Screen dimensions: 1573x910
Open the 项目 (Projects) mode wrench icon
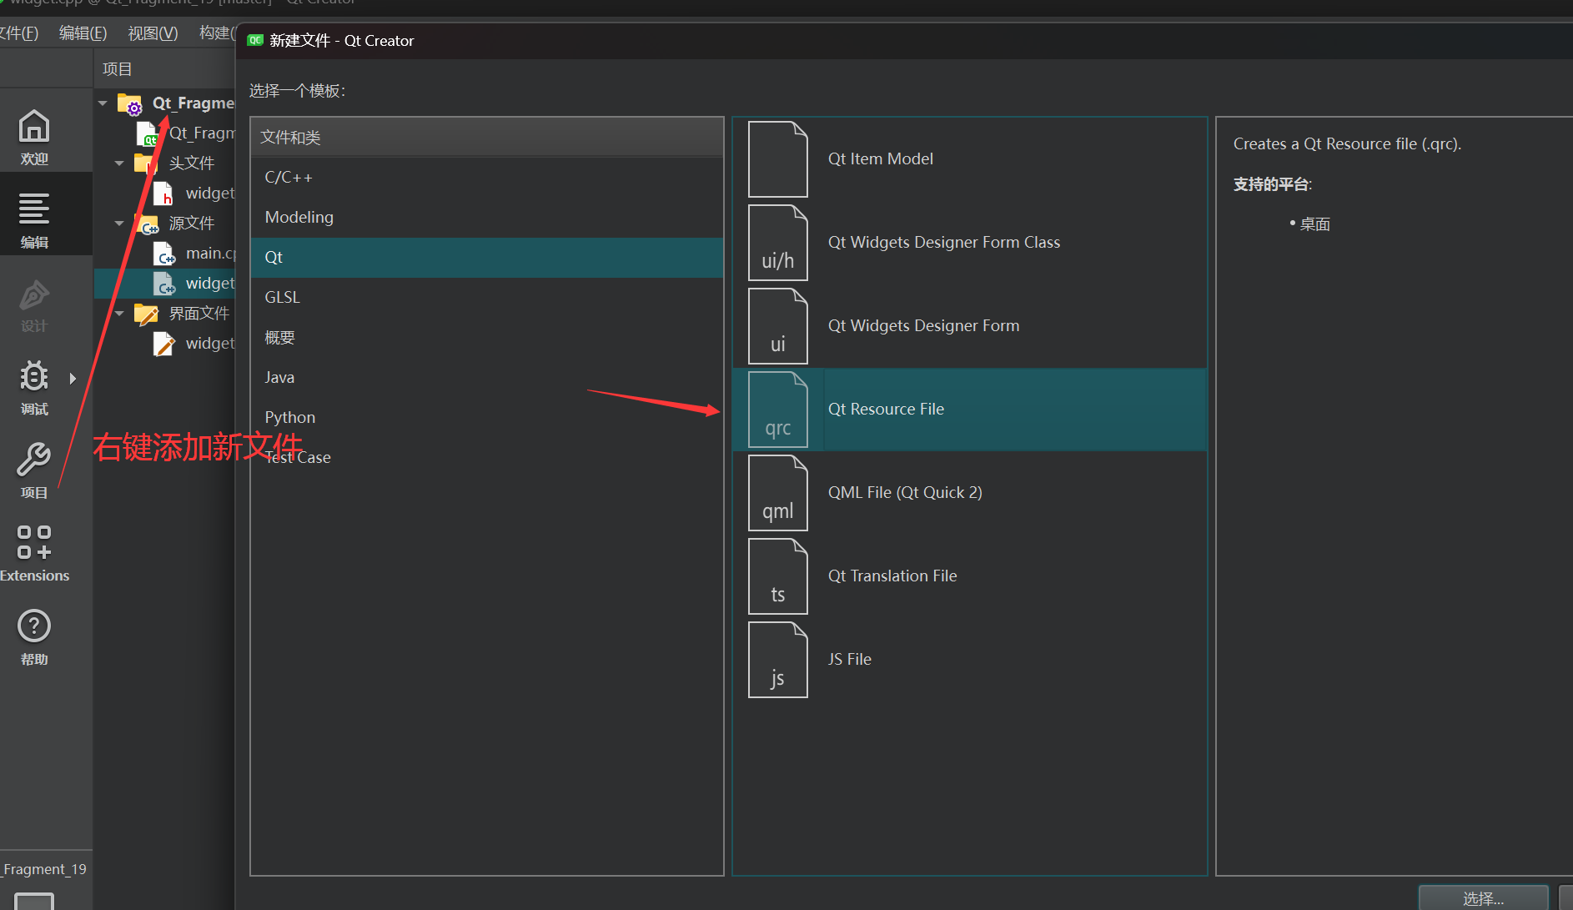pos(34,460)
